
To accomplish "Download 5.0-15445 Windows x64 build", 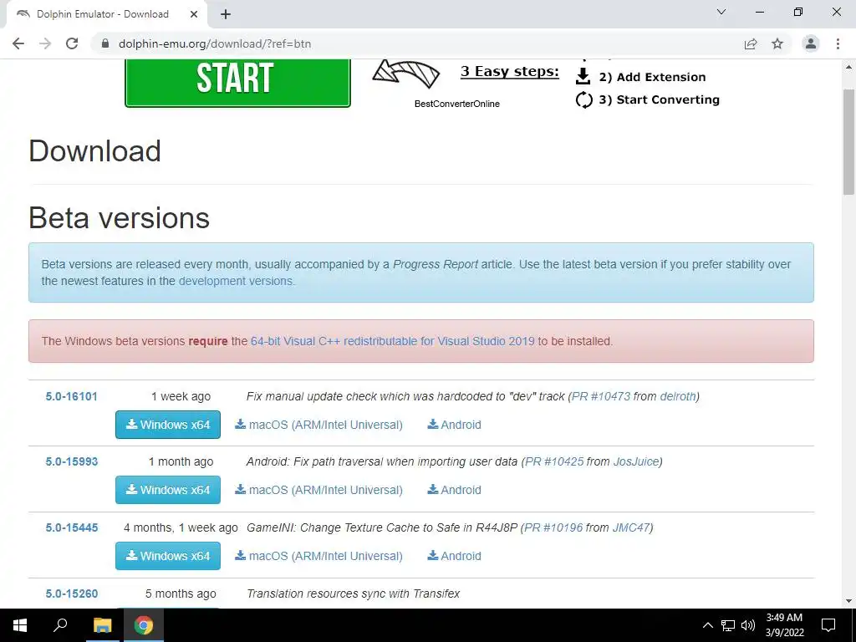I will [x=167, y=556].
